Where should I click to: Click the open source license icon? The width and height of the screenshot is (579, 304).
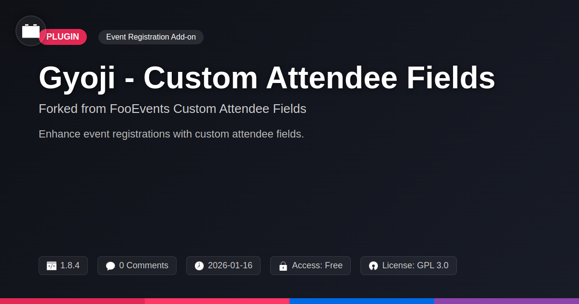tap(373, 266)
